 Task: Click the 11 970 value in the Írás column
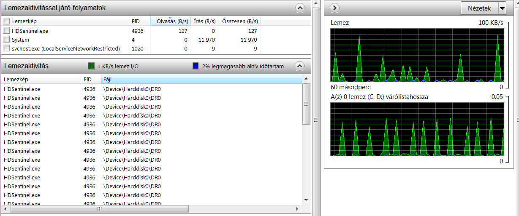(x=207, y=40)
